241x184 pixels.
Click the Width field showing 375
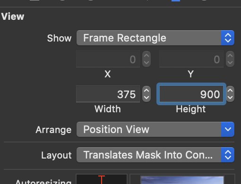click(108, 94)
